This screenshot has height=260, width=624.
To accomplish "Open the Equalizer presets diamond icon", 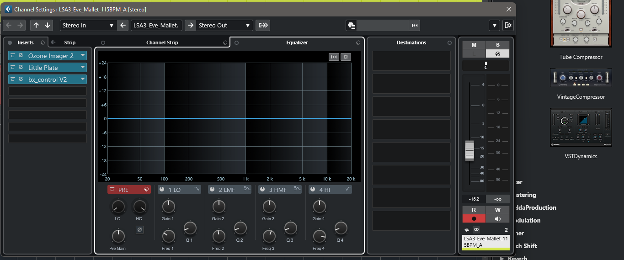I will tap(358, 42).
